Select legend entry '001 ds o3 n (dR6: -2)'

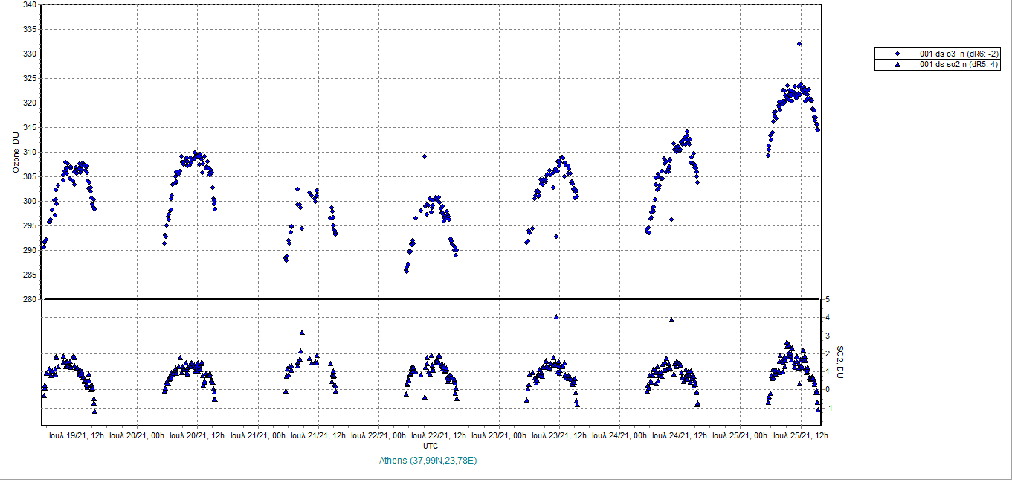pyautogui.click(x=959, y=54)
